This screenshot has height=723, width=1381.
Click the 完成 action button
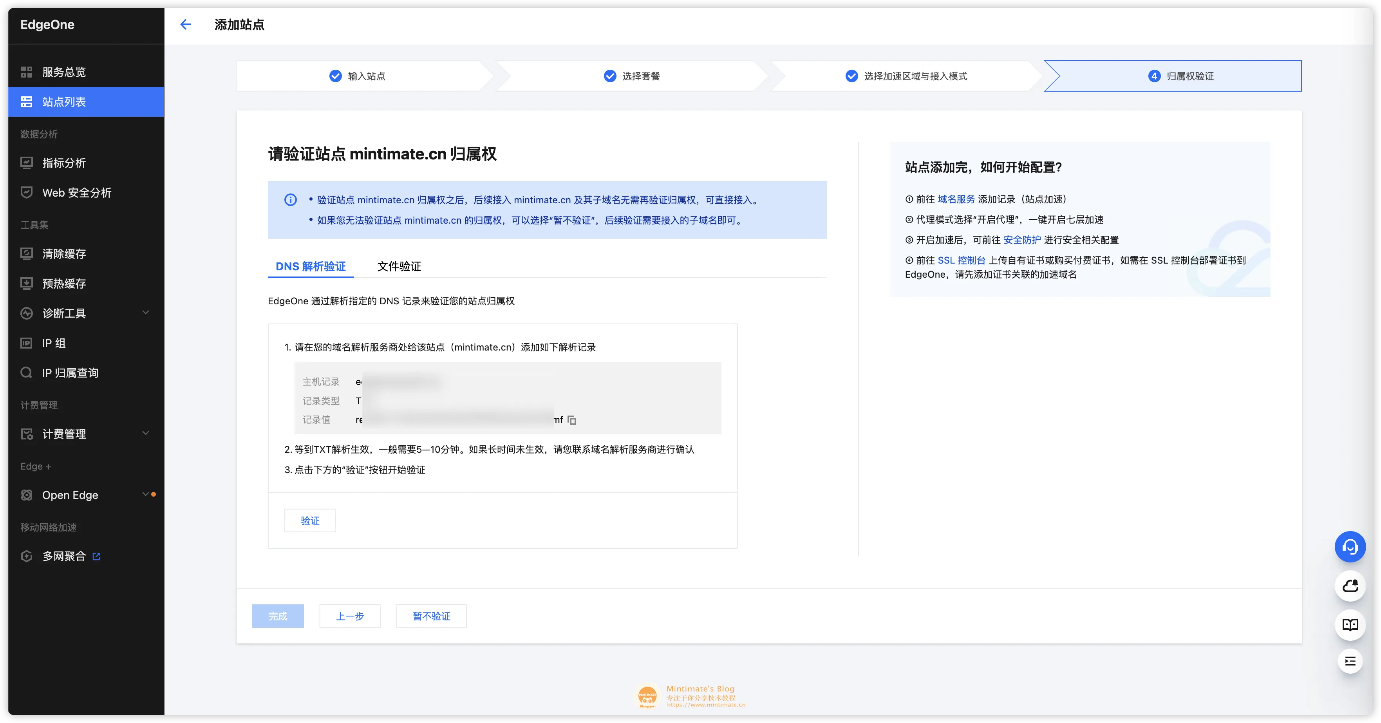point(278,616)
